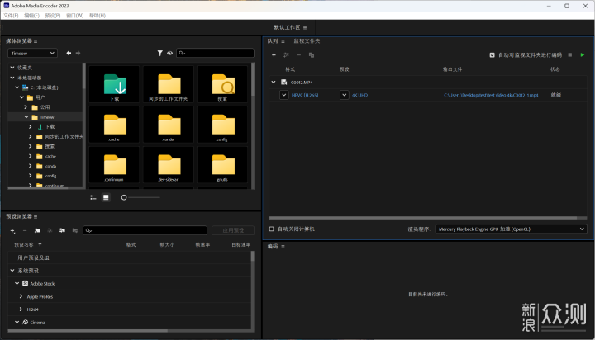This screenshot has height=340, width=595.
Task: Open the 4K UHD preset dropdown arrow
Action: (x=344, y=95)
